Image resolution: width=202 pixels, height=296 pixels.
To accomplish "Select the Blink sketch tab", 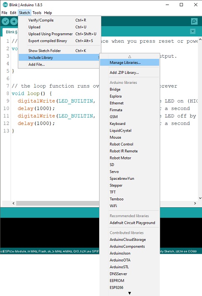I will pyautogui.click(x=10, y=32).
